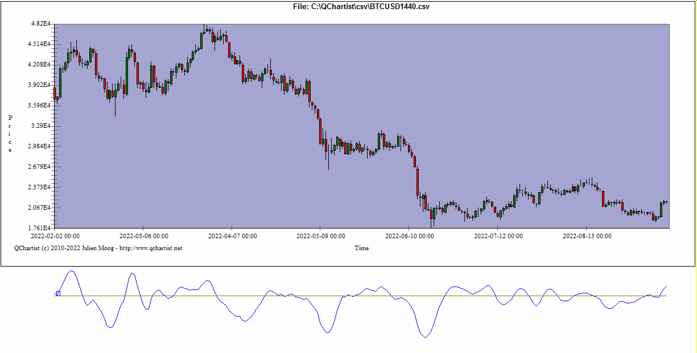Click the 2022-03-06 00:00 date label
The width and height of the screenshot is (697, 353).
click(x=143, y=235)
